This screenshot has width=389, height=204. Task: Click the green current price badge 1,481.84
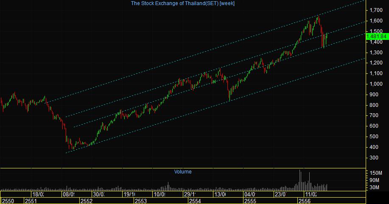click(x=377, y=36)
